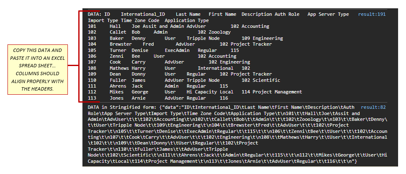Click the Import Type Time Zone header line
This screenshot has width=406, height=174.
pyautogui.click(x=148, y=20)
